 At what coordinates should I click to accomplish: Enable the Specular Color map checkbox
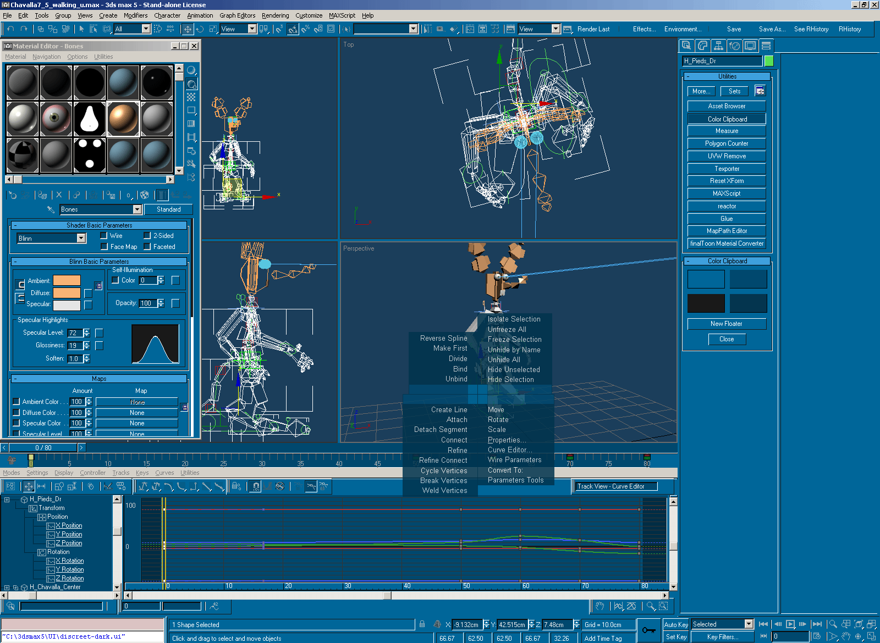[16, 423]
